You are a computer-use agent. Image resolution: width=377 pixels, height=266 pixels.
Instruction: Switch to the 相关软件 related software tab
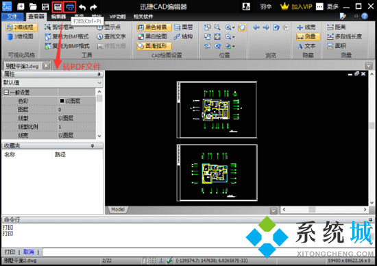[x=143, y=16]
